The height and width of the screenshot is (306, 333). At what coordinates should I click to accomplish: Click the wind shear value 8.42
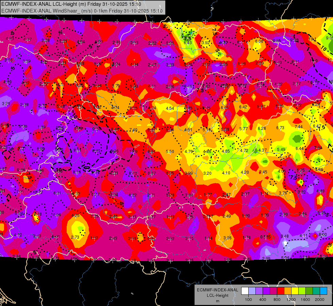click(x=206, y=86)
